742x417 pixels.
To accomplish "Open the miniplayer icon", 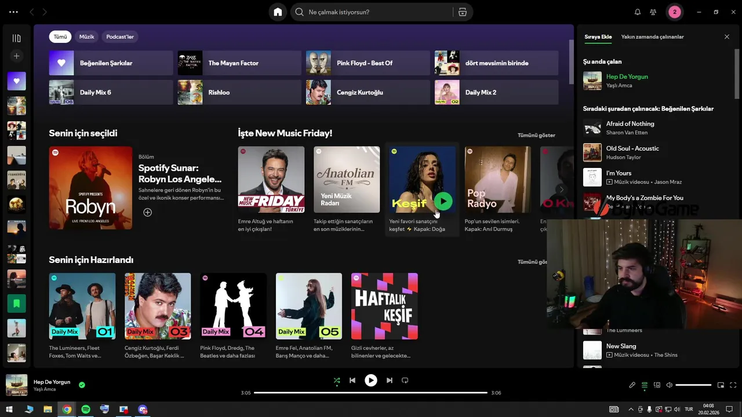I will [721, 385].
